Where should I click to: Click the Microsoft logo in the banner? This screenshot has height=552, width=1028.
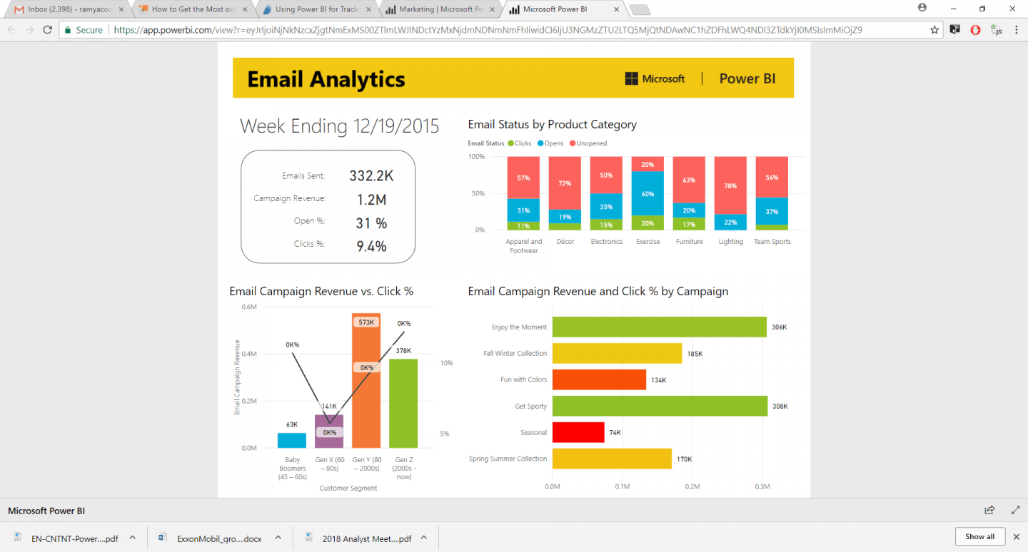tap(654, 78)
